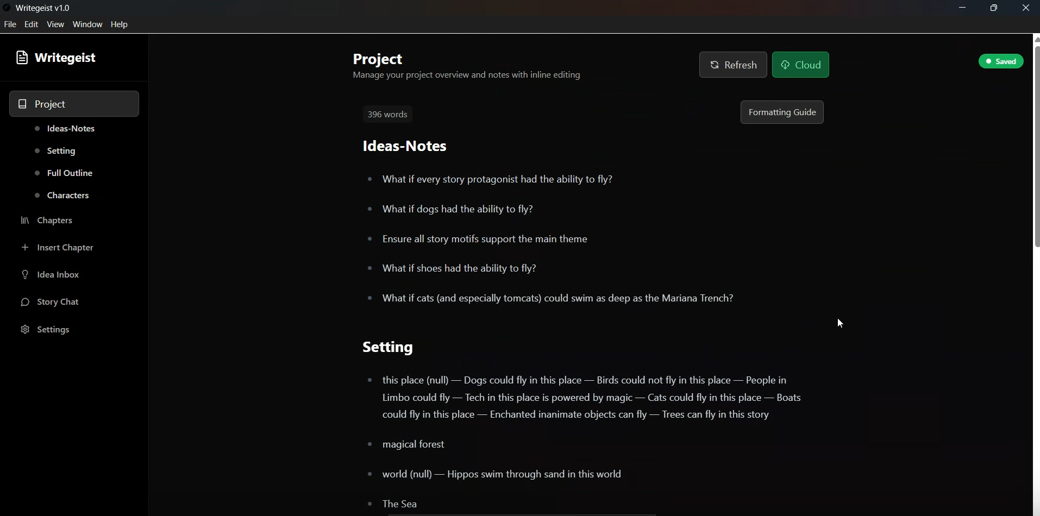Click the Project document icon in sidebar

(x=23, y=104)
